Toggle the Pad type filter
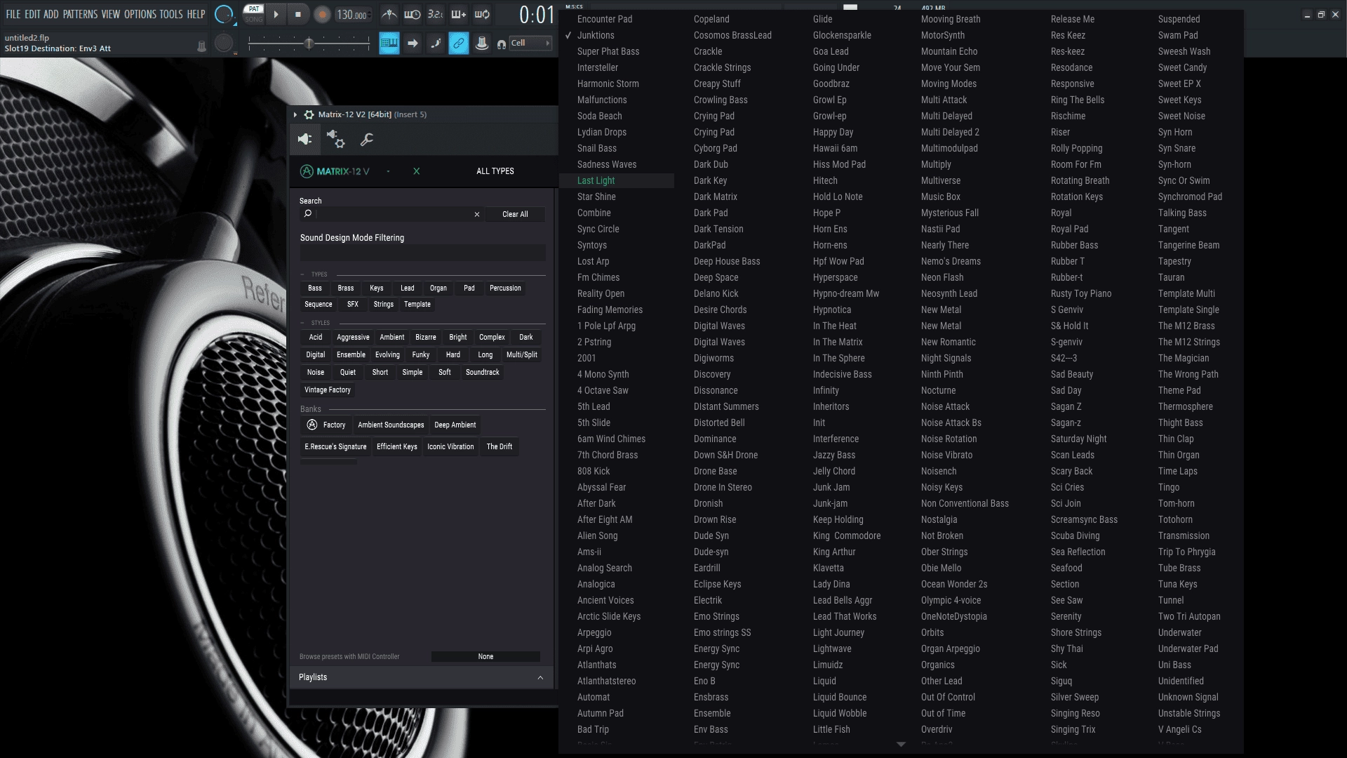 point(469,288)
